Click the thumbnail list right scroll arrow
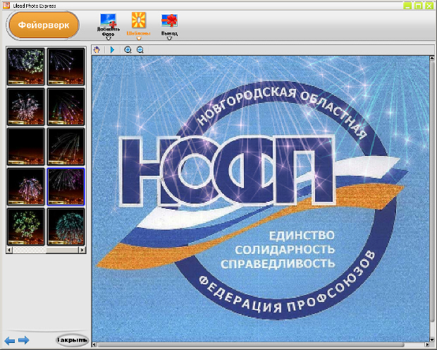Viewport: 437px width, 350px height. click(82, 250)
